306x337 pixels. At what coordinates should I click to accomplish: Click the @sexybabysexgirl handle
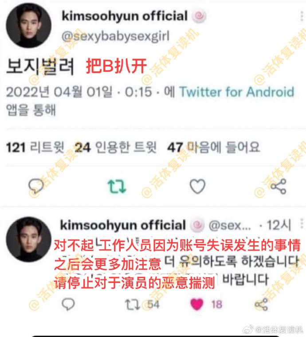pos(116,36)
